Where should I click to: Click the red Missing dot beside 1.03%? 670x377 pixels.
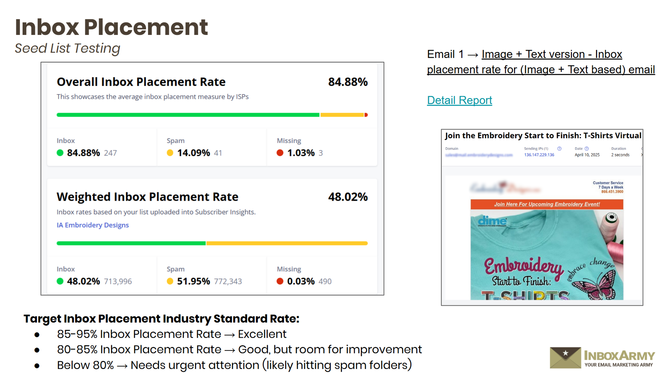pyautogui.click(x=280, y=153)
